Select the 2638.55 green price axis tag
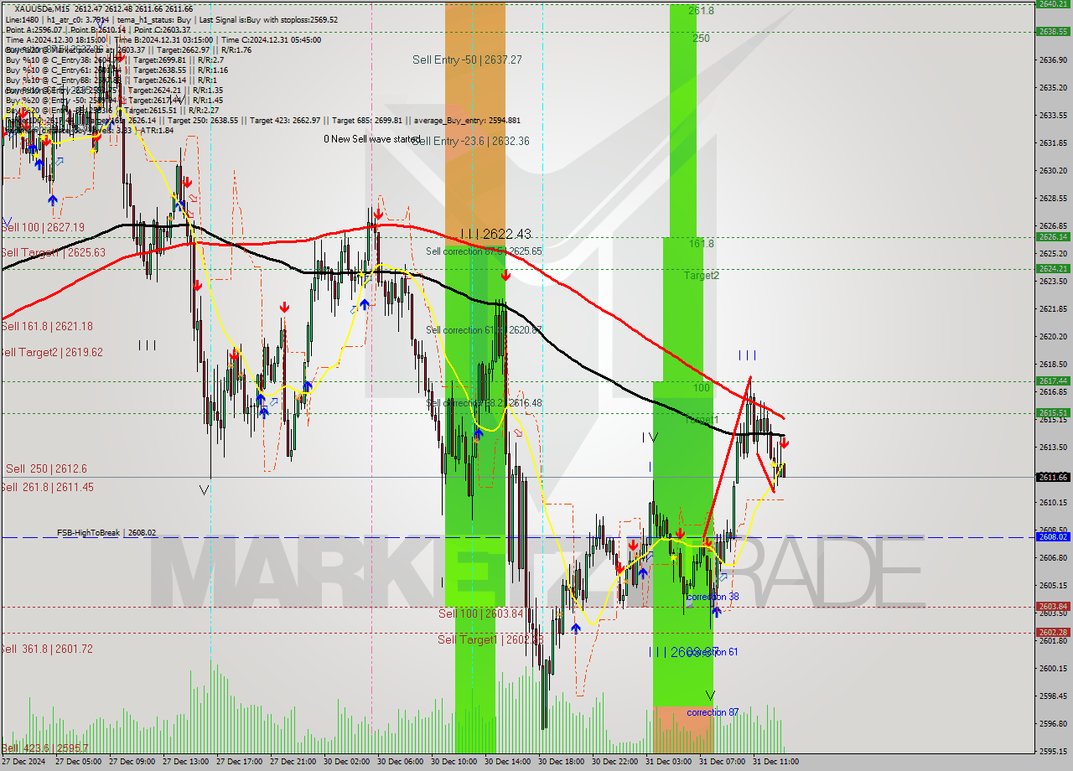This screenshot has height=771, width=1073. click(1053, 31)
